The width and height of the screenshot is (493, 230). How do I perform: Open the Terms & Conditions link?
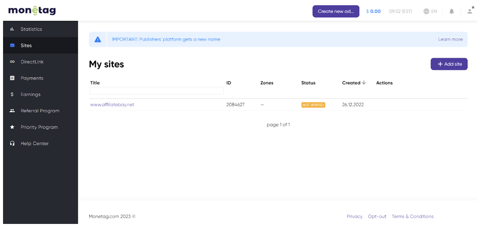[412, 216]
